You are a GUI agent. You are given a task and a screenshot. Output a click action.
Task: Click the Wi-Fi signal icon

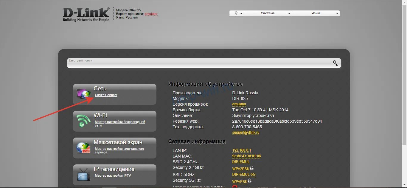click(84, 121)
